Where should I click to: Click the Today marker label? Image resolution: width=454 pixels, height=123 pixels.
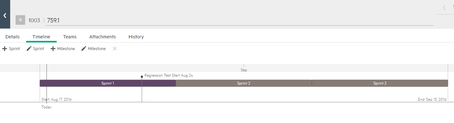(46, 107)
